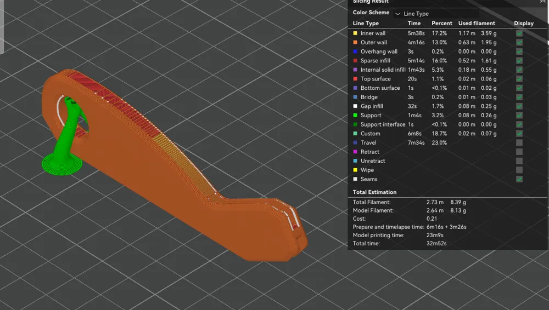Click the Model printing time 23m9s value

[435, 235]
